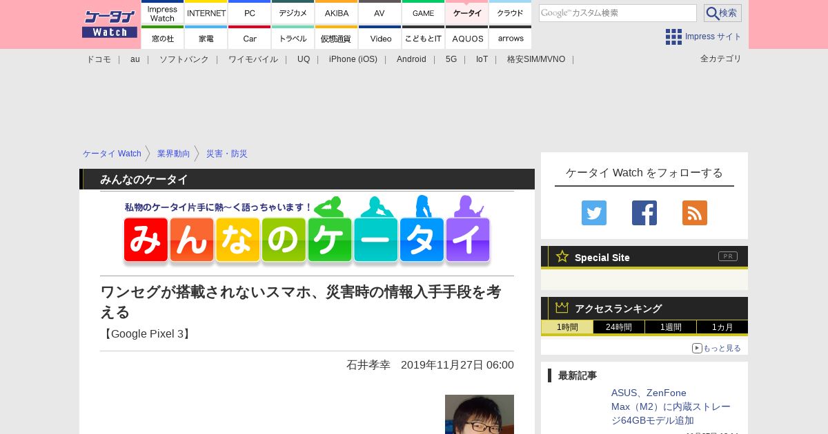828x434 pixels.
Task: Click 業界動向 breadcrumb link
Action: pos(174,154)
